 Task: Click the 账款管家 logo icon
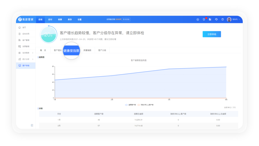point(20,19)
